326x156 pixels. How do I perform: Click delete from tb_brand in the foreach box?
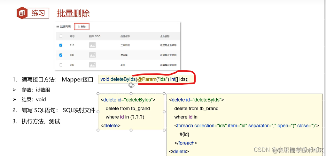[x=196, y=108]
